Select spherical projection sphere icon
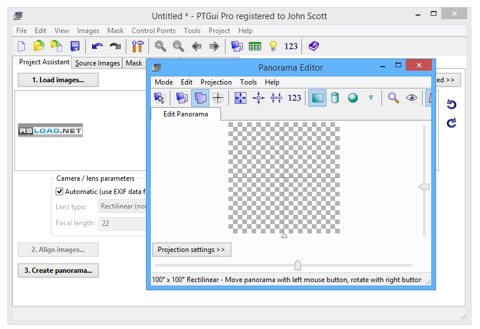The height and width of the screenshot is (329, 480). (x=352, y=98)
